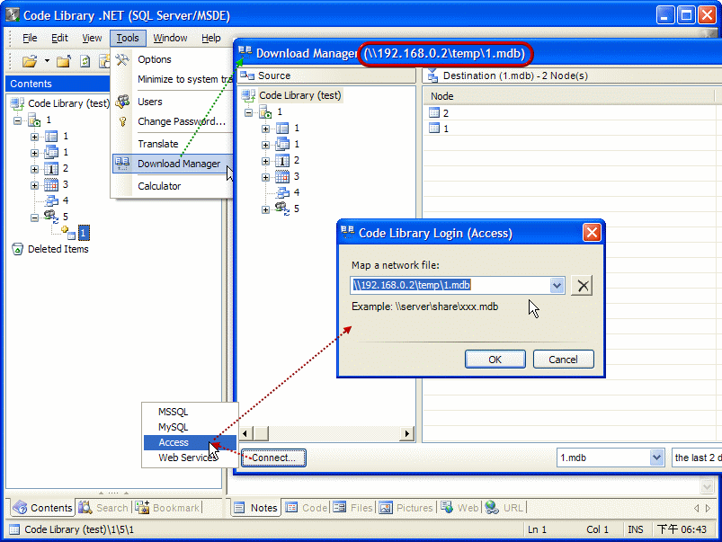Select calendar node 3 in Source tree
Screen dimensions: 722x542
(x=282, y=176)
